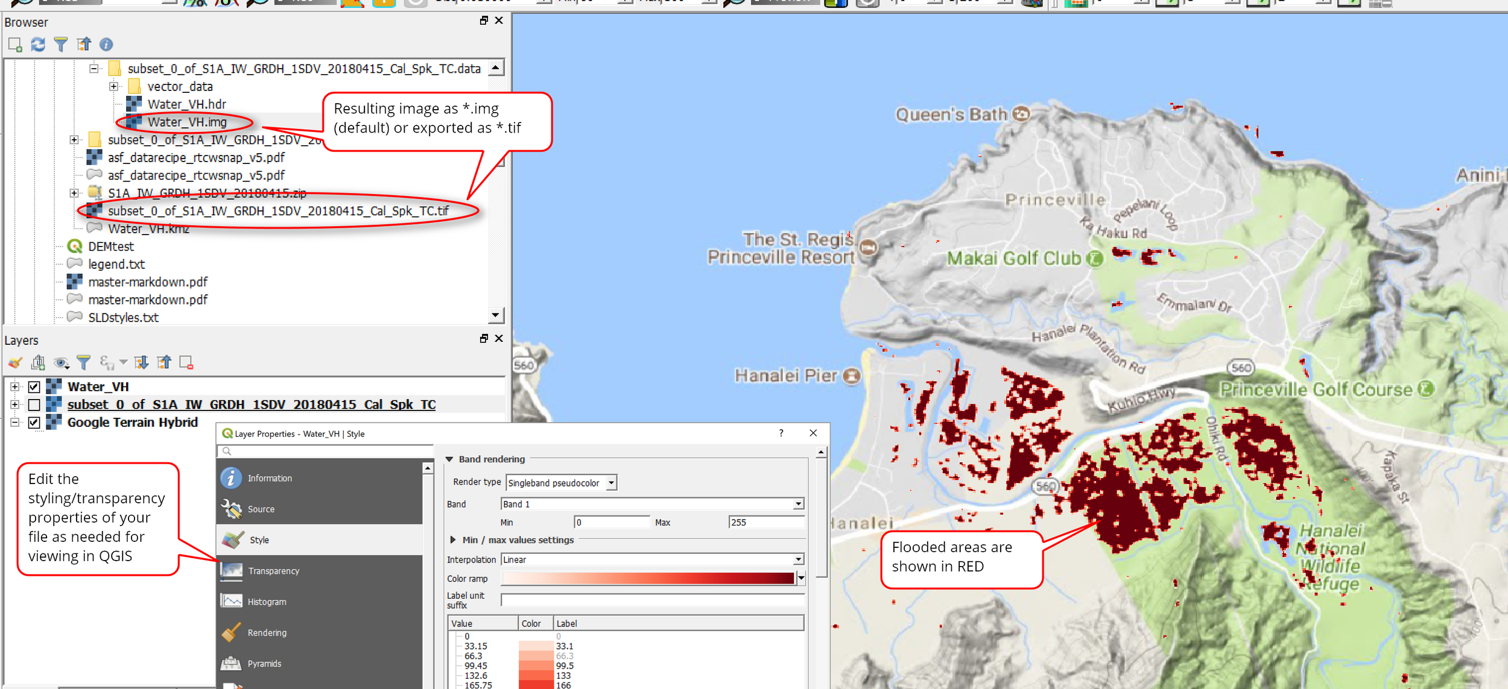Viewport: 1508px width, 689px height.
Task: Open Interpolation Linear dropdown
Action: (653, 559)
